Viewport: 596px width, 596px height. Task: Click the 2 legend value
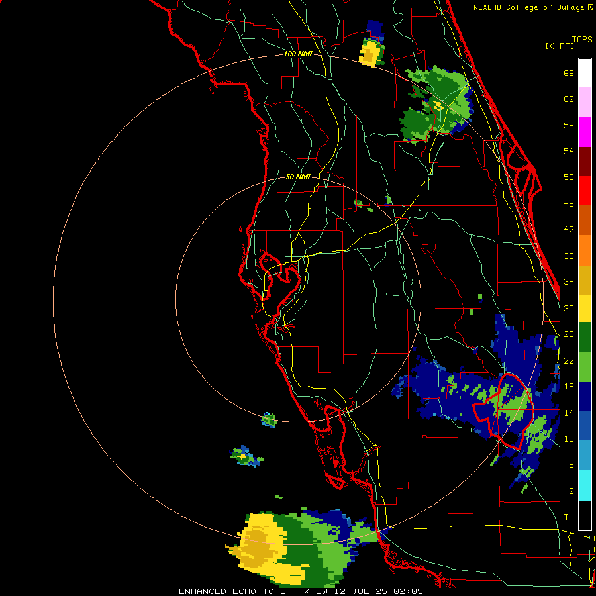(571, 491)
